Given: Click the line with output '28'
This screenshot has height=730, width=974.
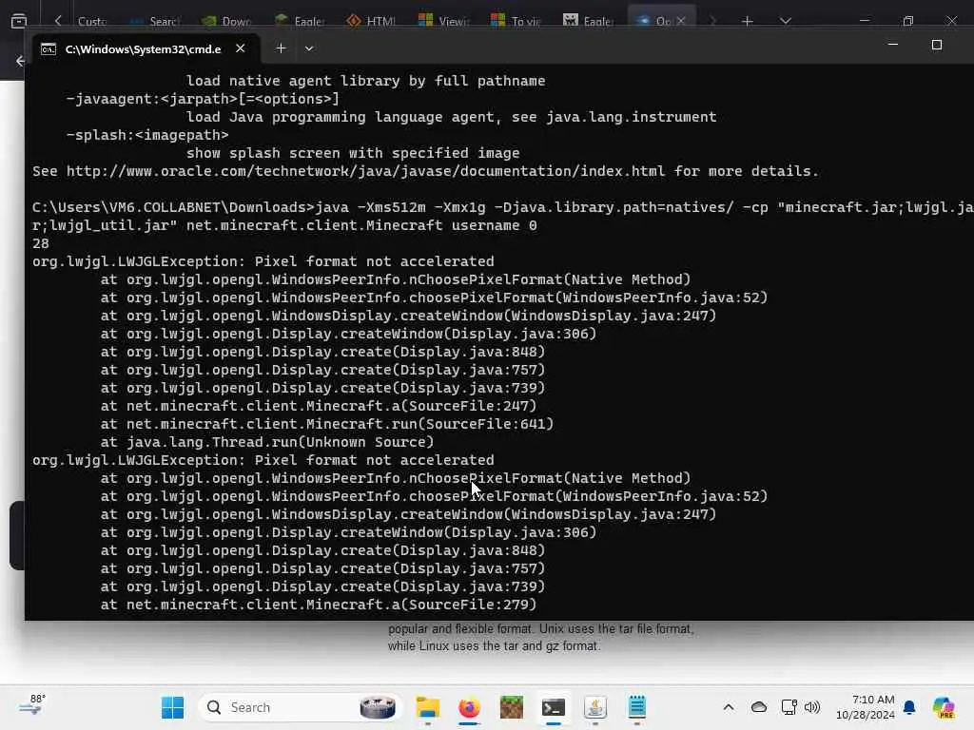Looking at the screenshot, I should [x=40, y=243].
